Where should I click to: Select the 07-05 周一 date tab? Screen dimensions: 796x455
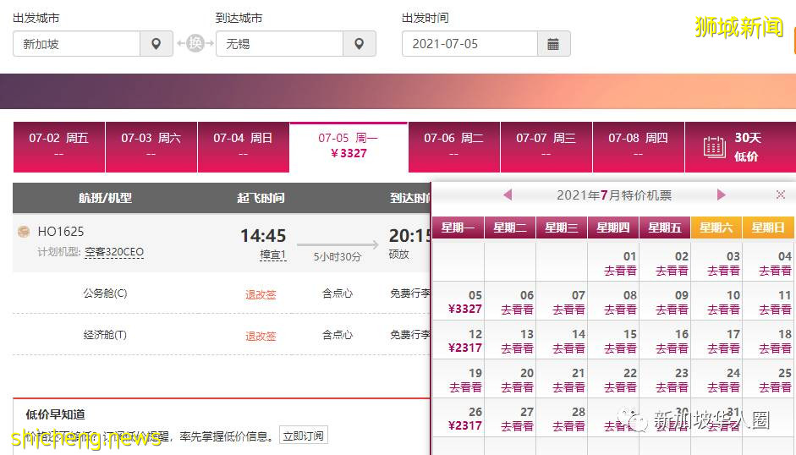[348, 145]
